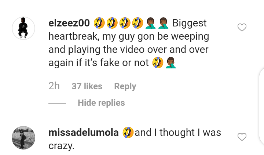This screenshot has width=264, height=155.
Task: Click the word "crazy." in the reply
Action: tap(61, 146)
